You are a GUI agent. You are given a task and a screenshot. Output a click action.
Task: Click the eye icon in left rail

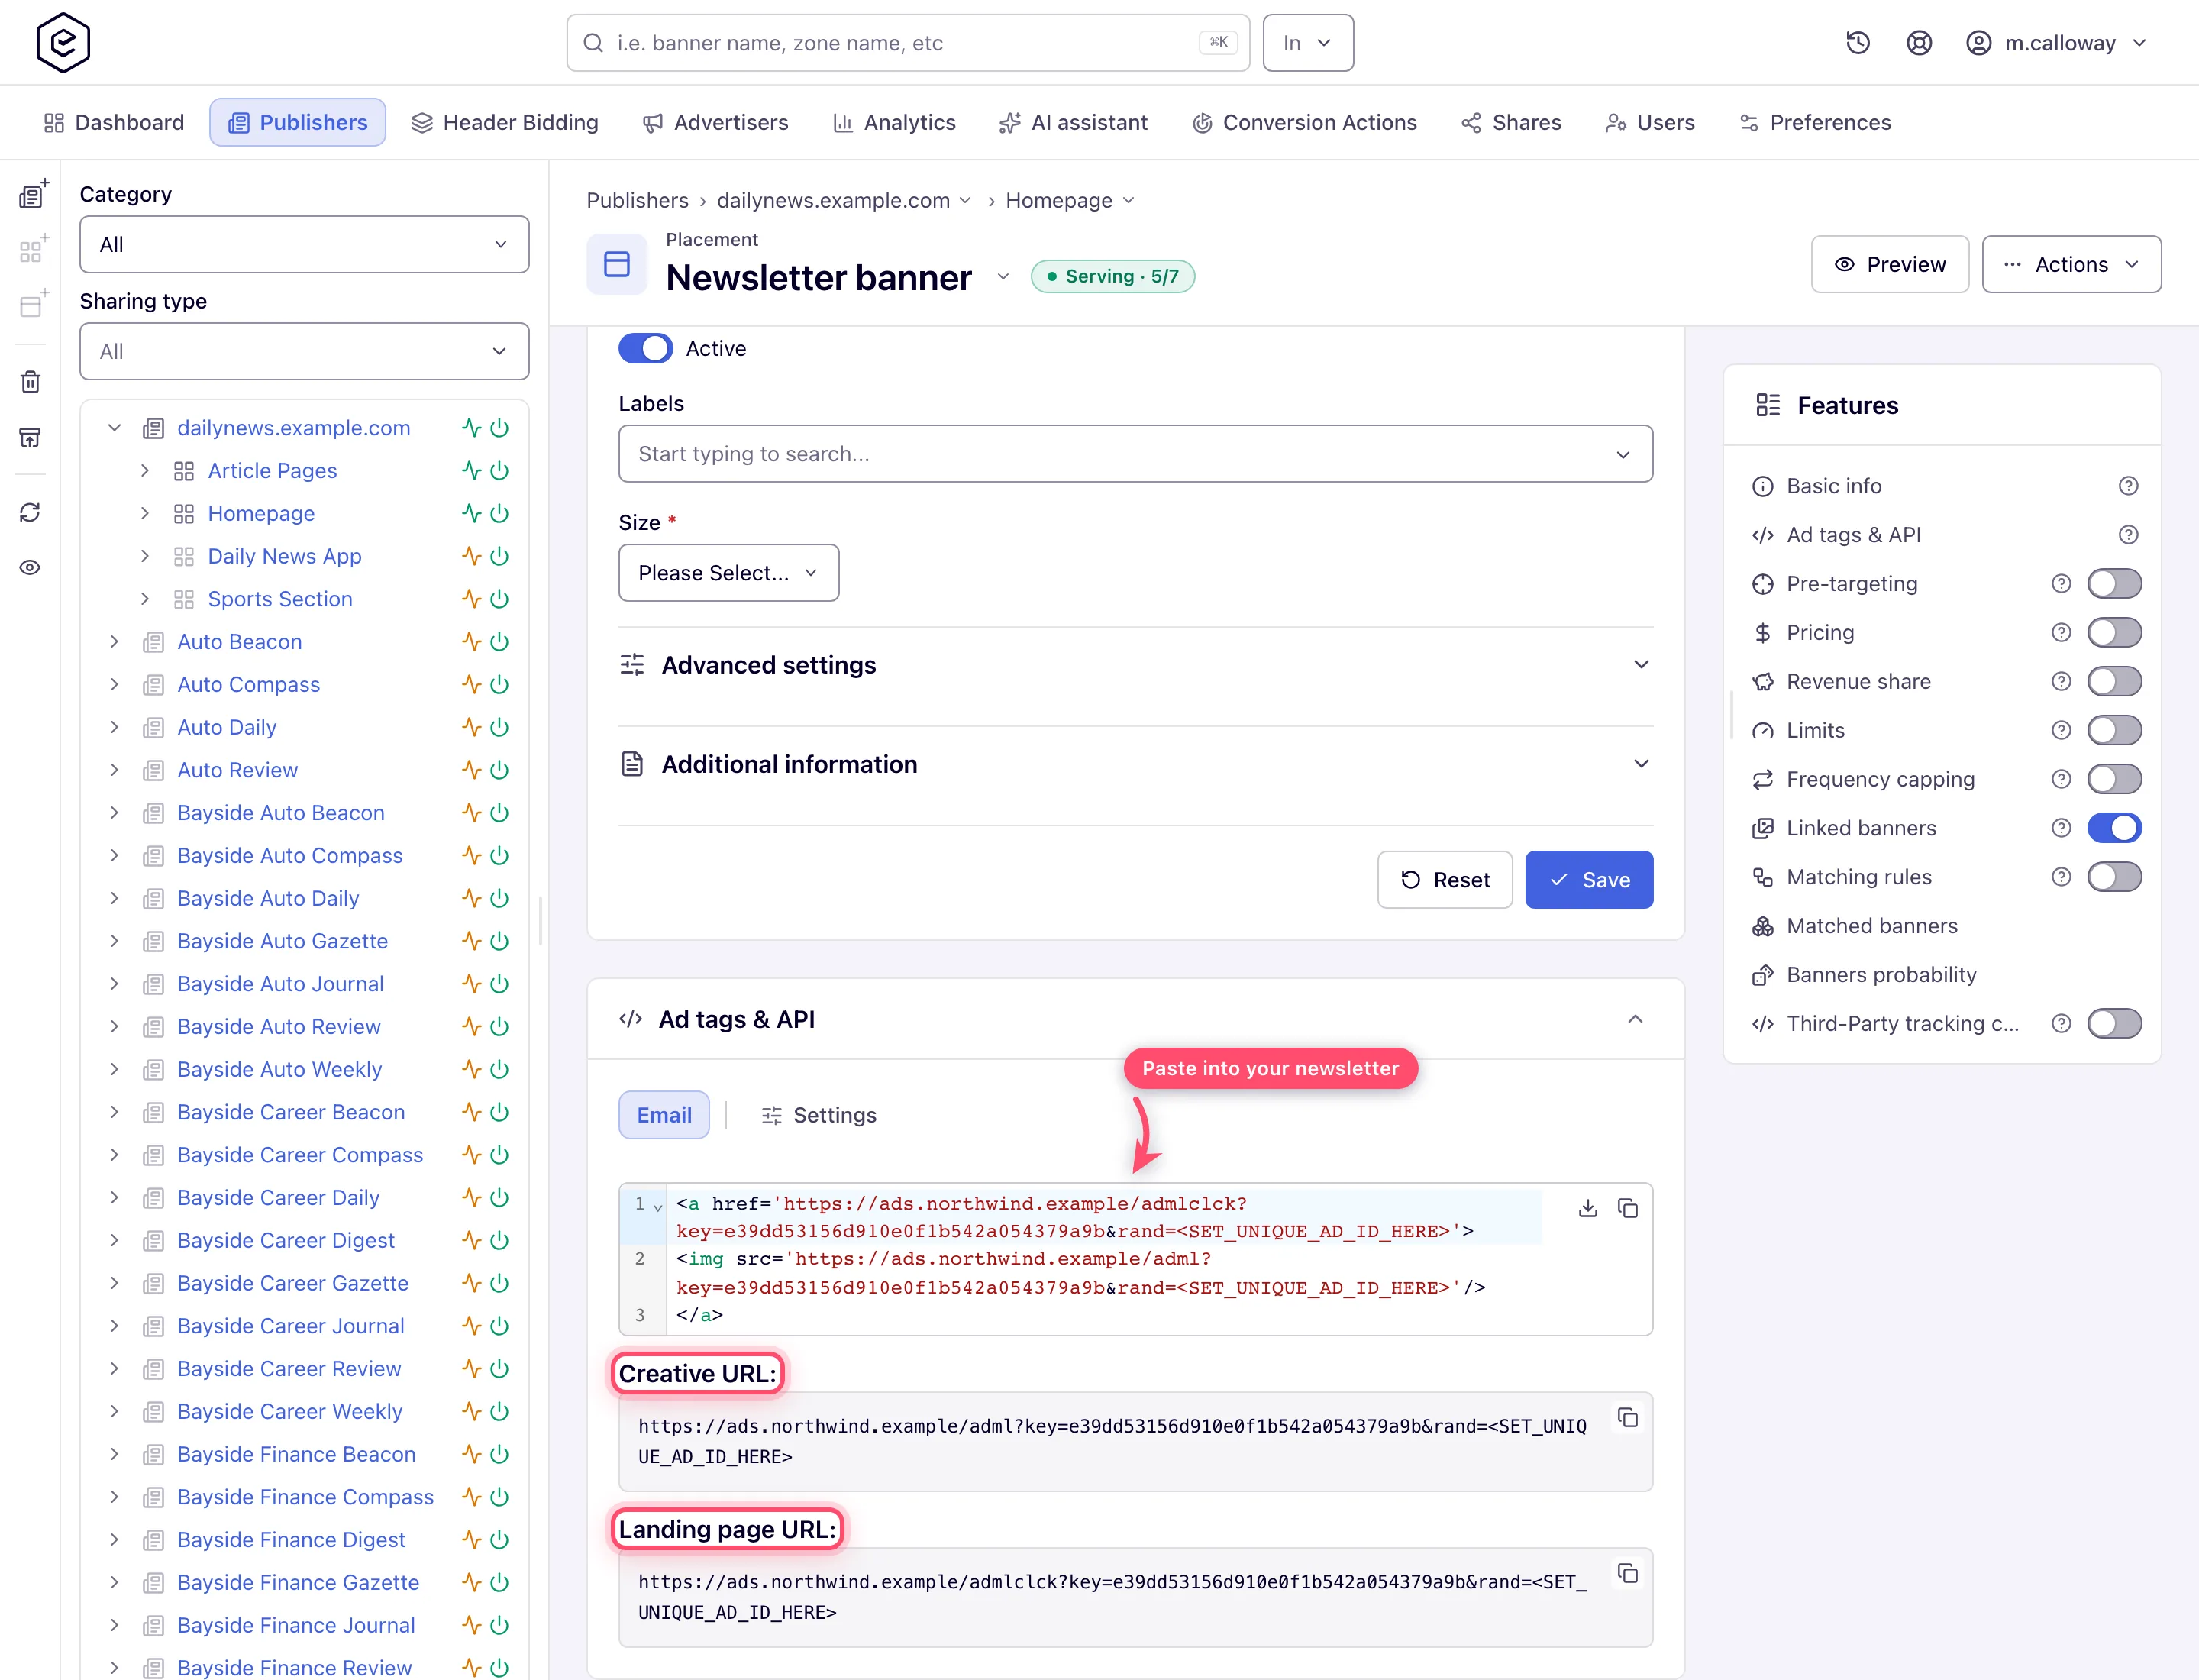click(x=31, y=567)
